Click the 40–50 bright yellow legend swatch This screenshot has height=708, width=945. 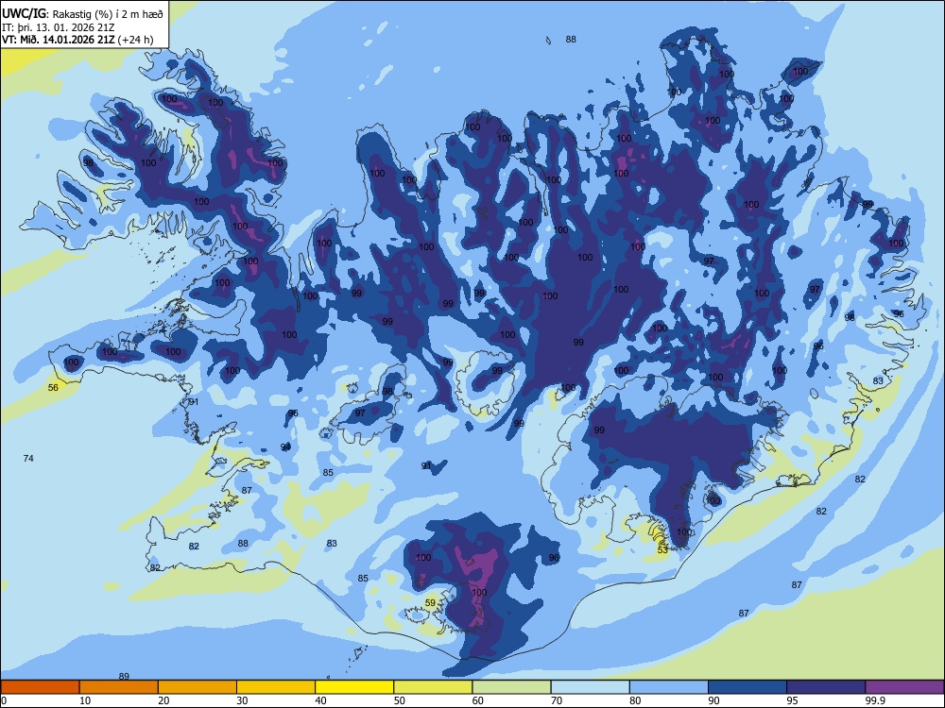[354, 687]
